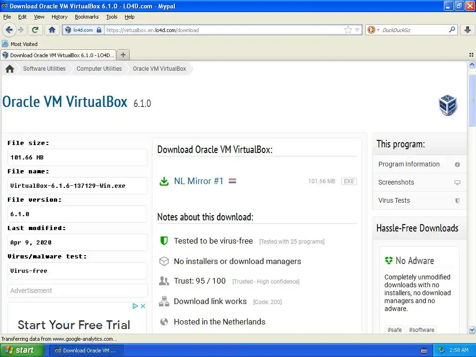Click the scrollbar down arrow
476x357 pixels.
coord(472,330)
